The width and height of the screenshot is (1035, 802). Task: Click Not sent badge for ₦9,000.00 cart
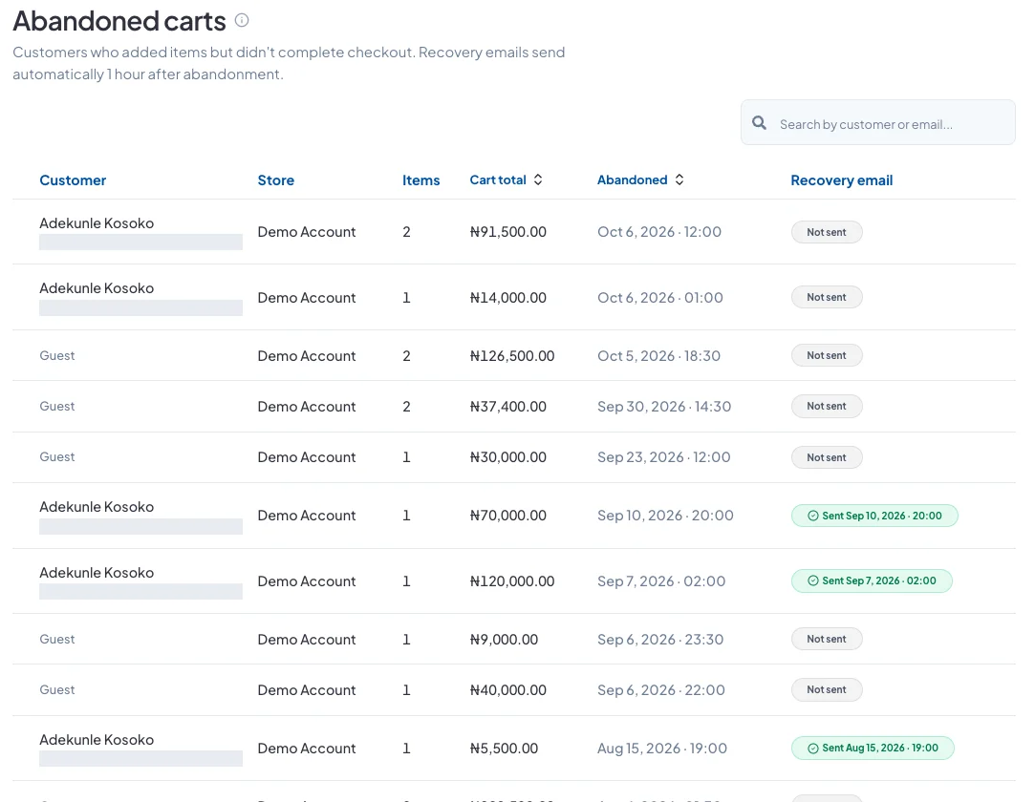827,639
